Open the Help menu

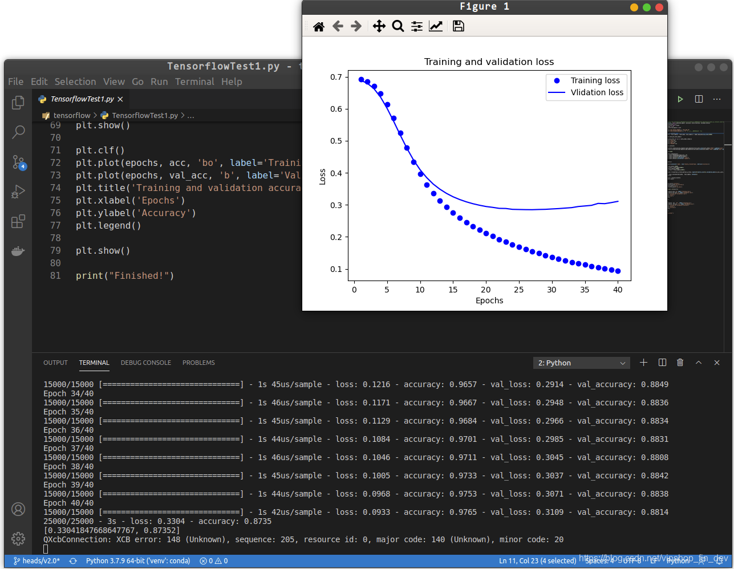click(x=232, y=82)
